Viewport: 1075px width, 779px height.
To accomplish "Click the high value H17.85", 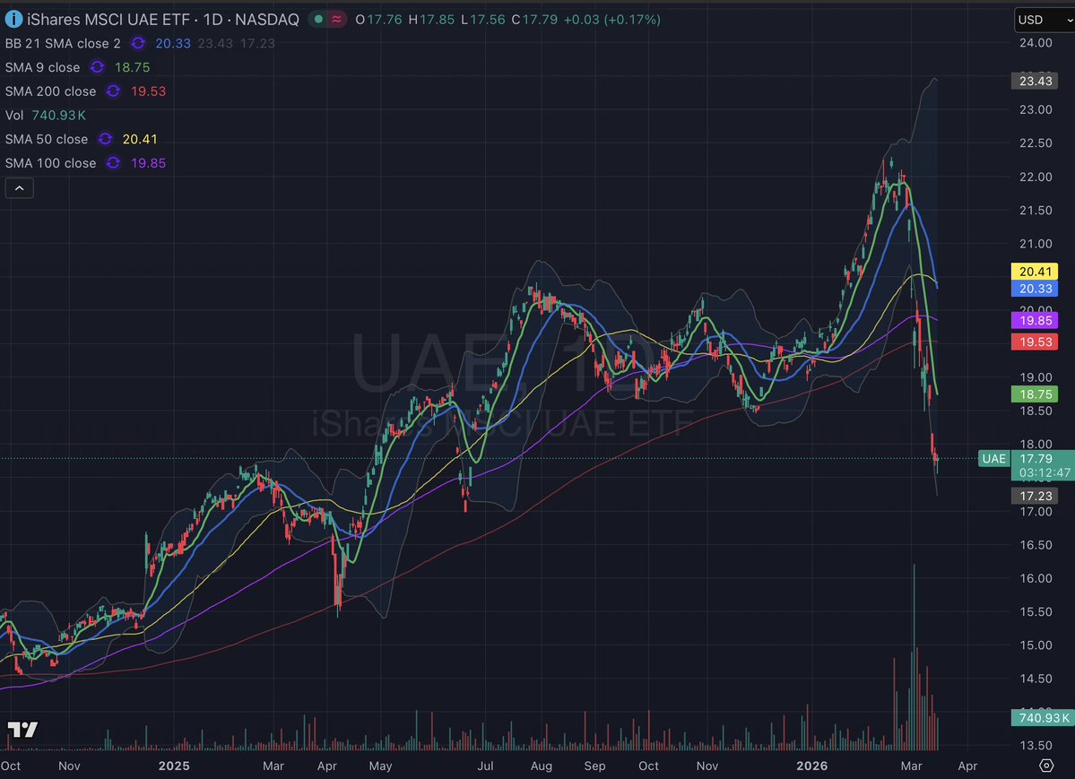I will pos(431,19).
